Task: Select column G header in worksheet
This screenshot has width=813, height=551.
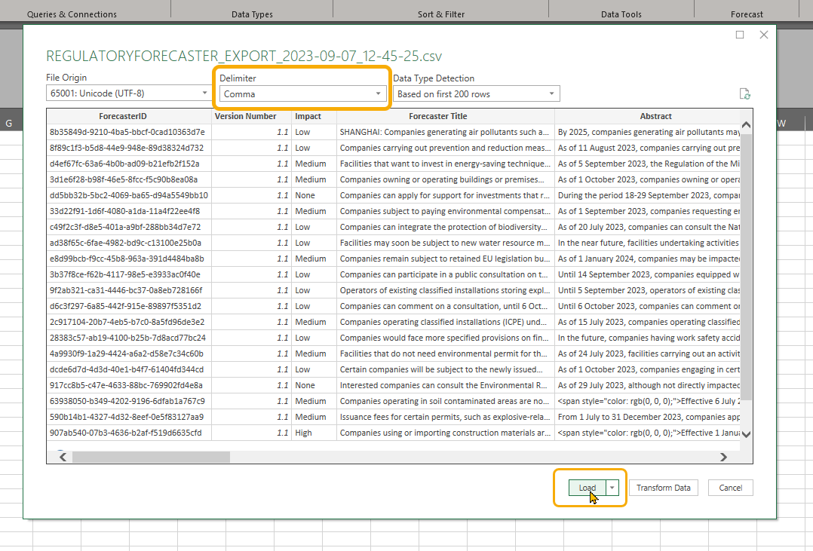Action: click(9, 124)
